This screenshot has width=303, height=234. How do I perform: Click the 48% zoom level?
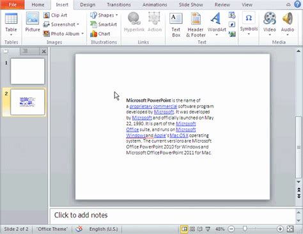[x=220, y=229]
